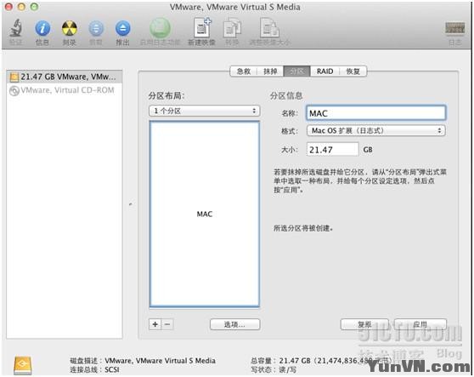The width and height of the screenshot is (474, 377).
Task: Open the Log (日志) icon at toolbar right
Action: pyautogui.click(x=454, y=28)
